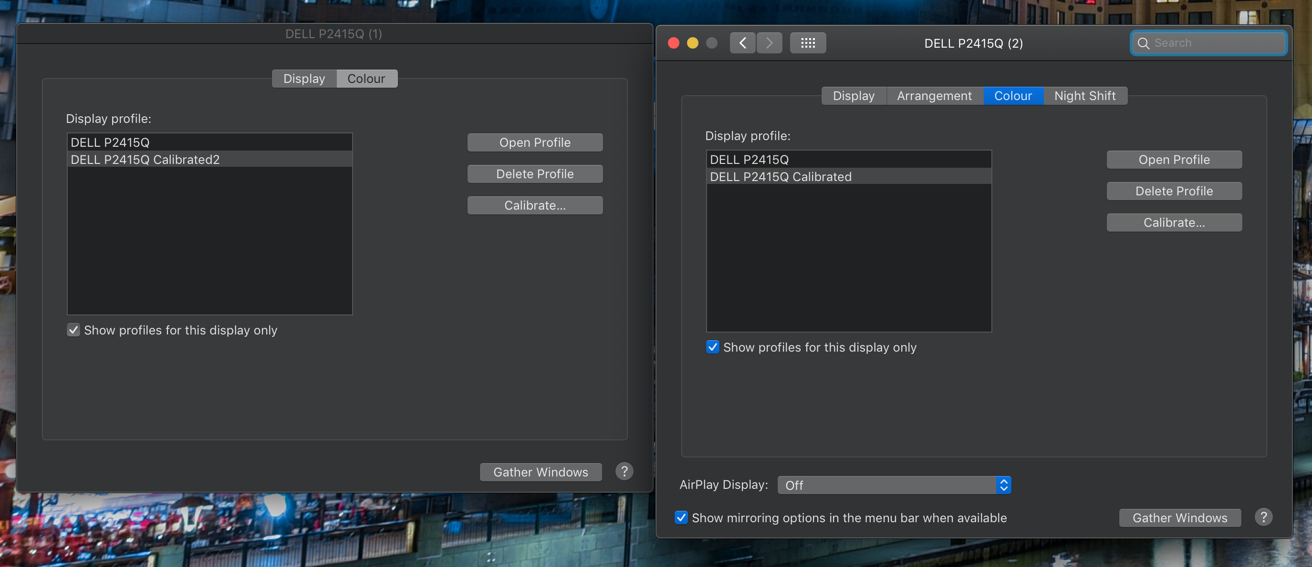Screen dimensions: 1312x567
Task: Click Delete Profile in DELL P2415Q (2) window
Action: (1174, 191)
